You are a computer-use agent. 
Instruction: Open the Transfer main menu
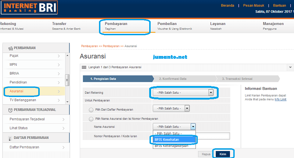click(66, 26)
